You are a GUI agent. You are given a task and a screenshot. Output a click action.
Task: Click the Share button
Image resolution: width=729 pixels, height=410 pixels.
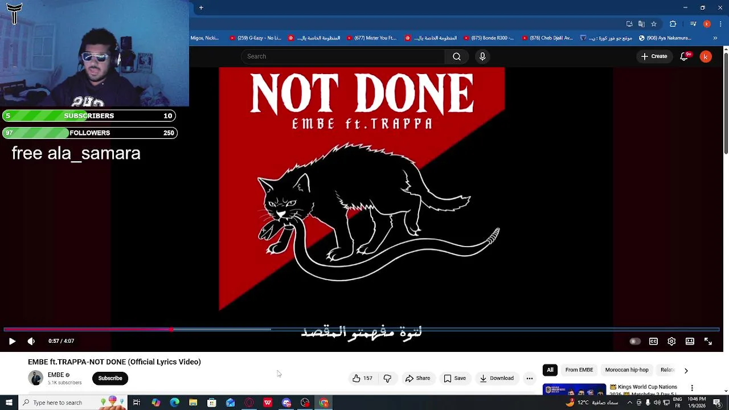[x=417, y=378]
